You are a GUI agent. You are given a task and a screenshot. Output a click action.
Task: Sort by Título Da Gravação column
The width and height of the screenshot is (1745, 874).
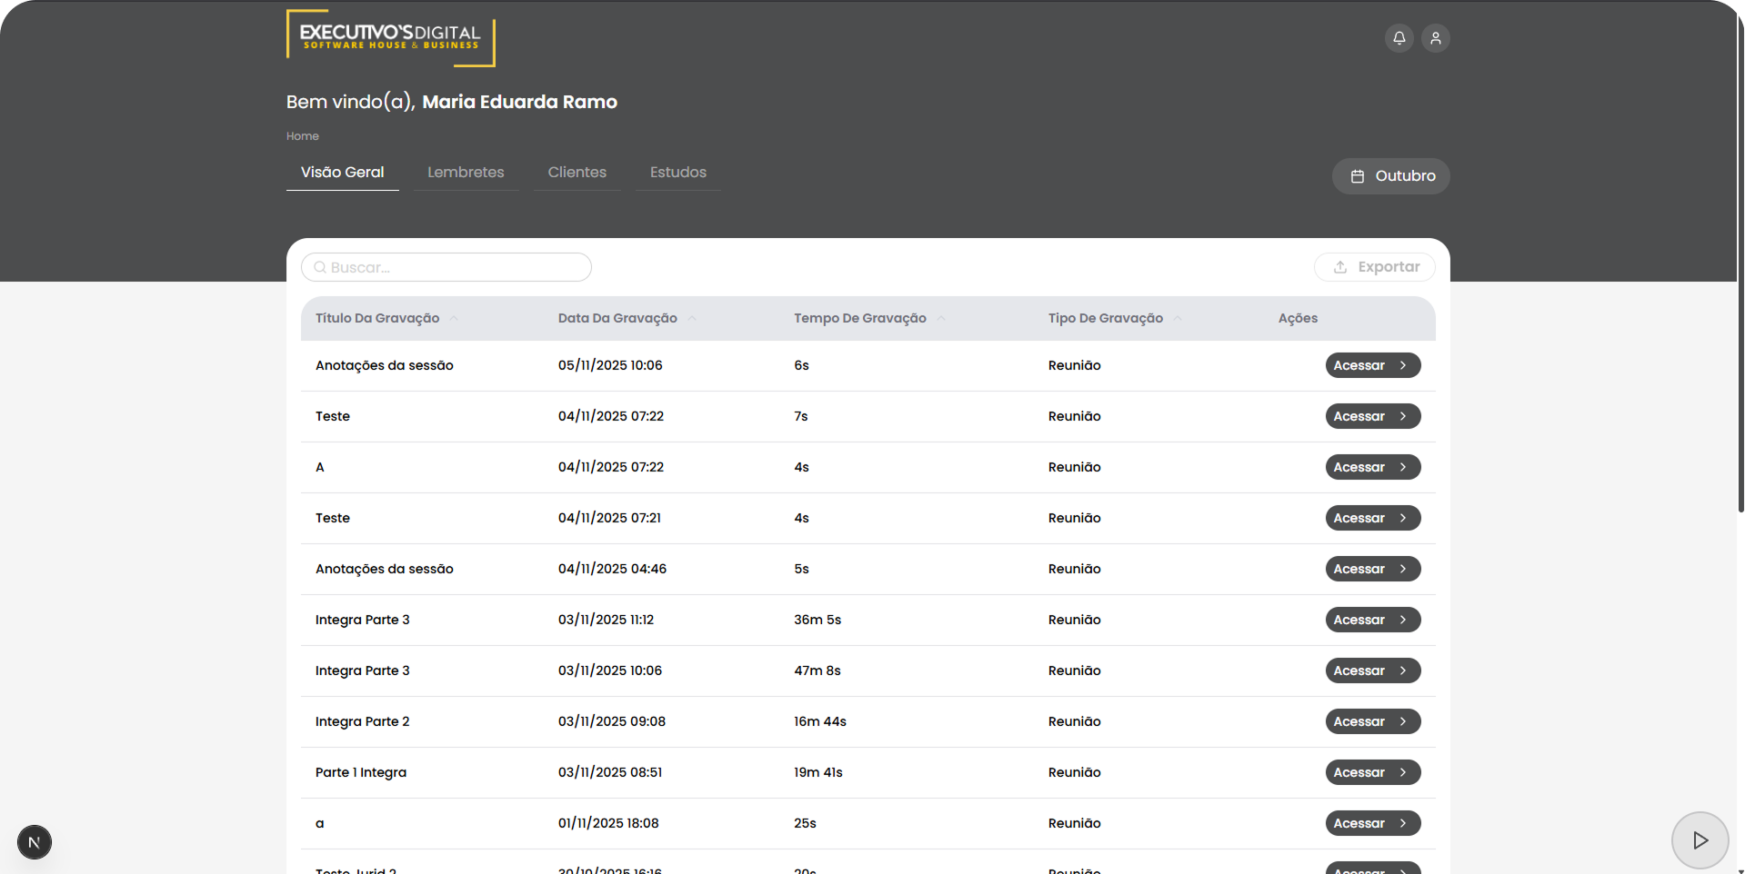point(377,318)
